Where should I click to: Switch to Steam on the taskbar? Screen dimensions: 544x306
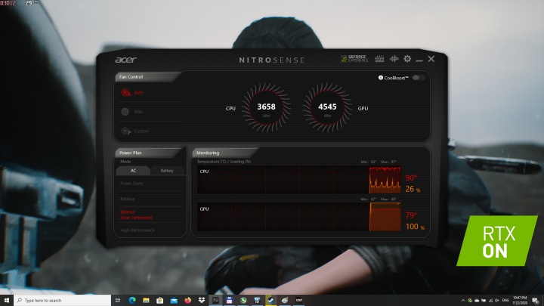tap(271, 300)
